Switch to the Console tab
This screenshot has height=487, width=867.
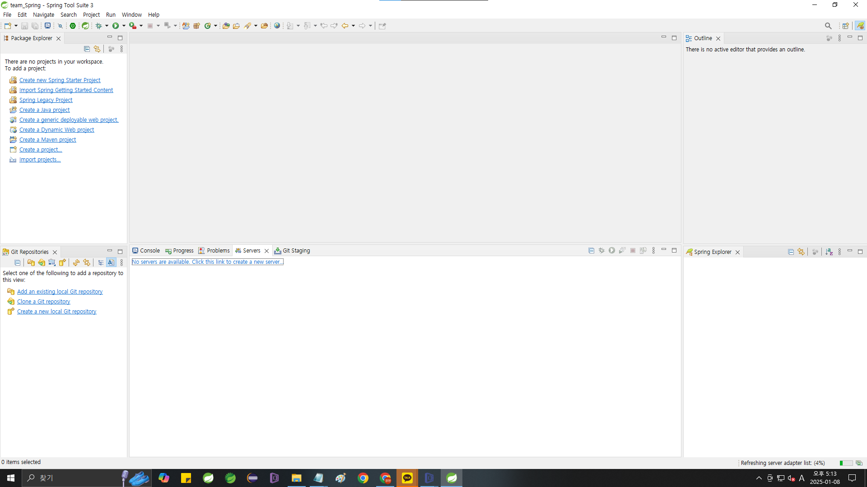pyautogui.click(x=146, y=251)
